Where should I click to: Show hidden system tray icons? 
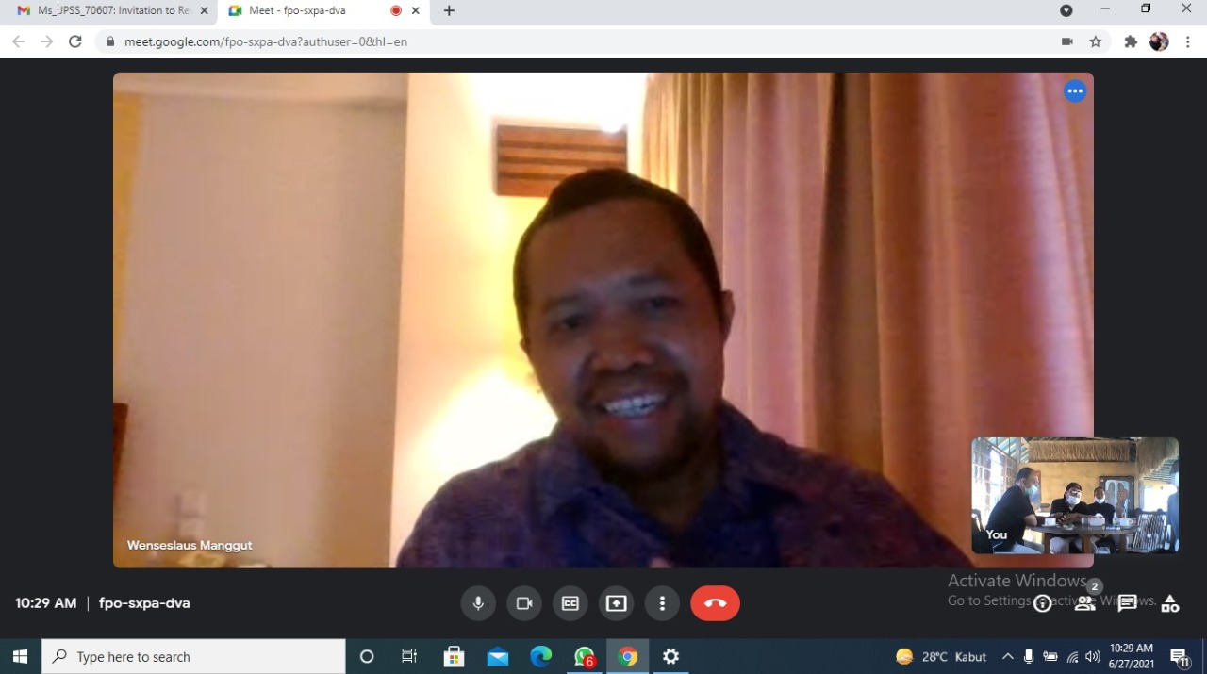pos(1007,656)
